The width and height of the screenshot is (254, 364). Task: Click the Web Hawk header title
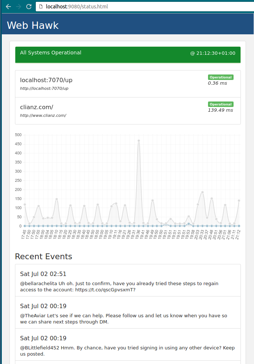pos(33,25)
